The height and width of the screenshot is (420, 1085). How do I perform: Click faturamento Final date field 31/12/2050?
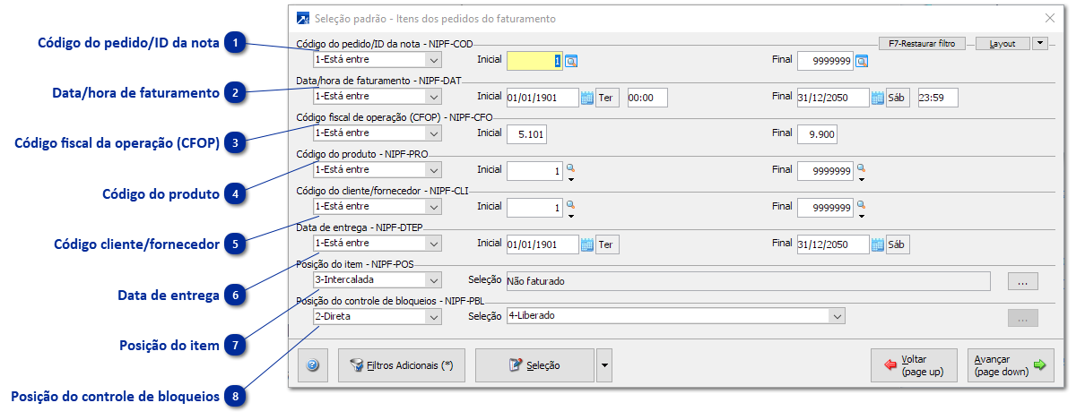coord(833,97)
